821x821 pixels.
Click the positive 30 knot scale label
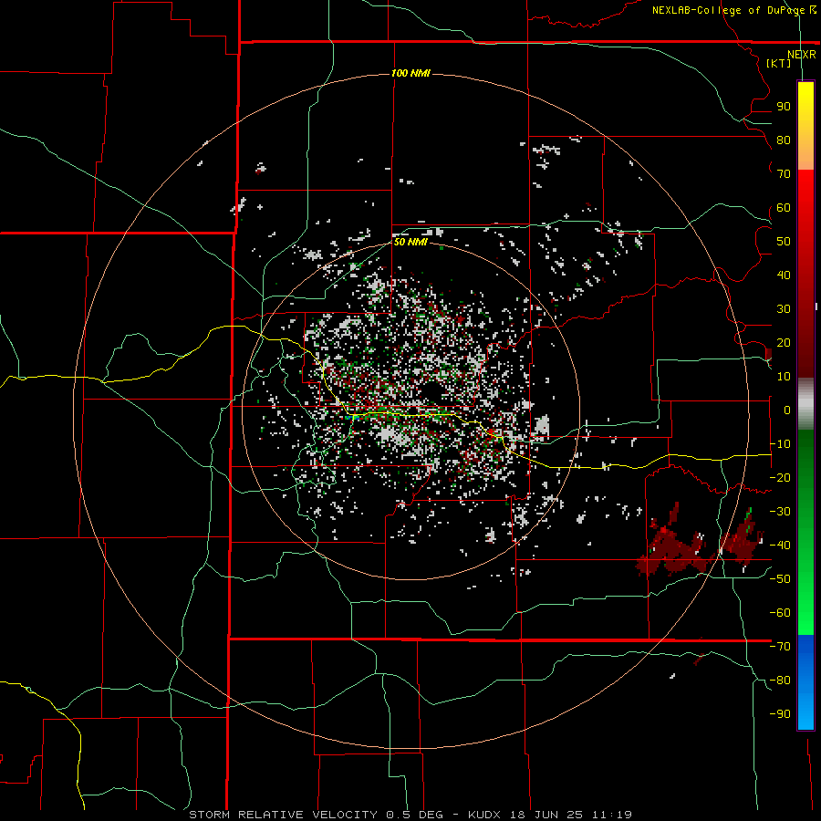pyautogui.click(x=784, y=309)
